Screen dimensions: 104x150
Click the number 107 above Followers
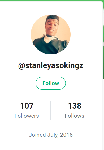[x=27, y=106]
